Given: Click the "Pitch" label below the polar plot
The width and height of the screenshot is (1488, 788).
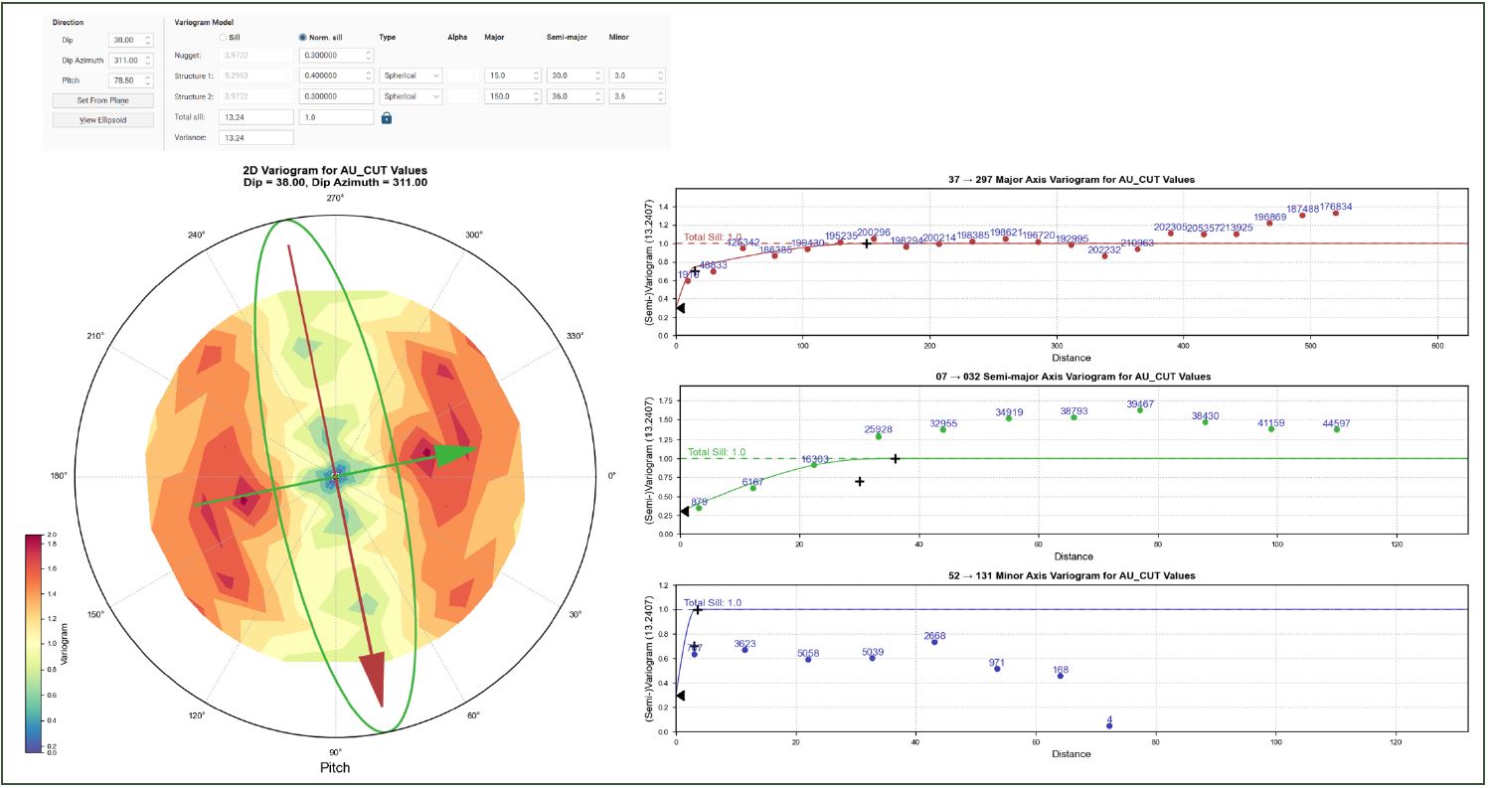Looking at the screenshot, I should click(335, 767).
